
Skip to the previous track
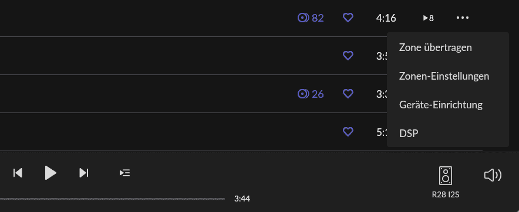coord(18,173)
